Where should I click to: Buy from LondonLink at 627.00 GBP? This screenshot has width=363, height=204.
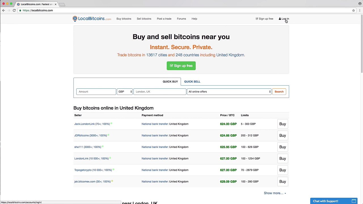click(282, 158)
